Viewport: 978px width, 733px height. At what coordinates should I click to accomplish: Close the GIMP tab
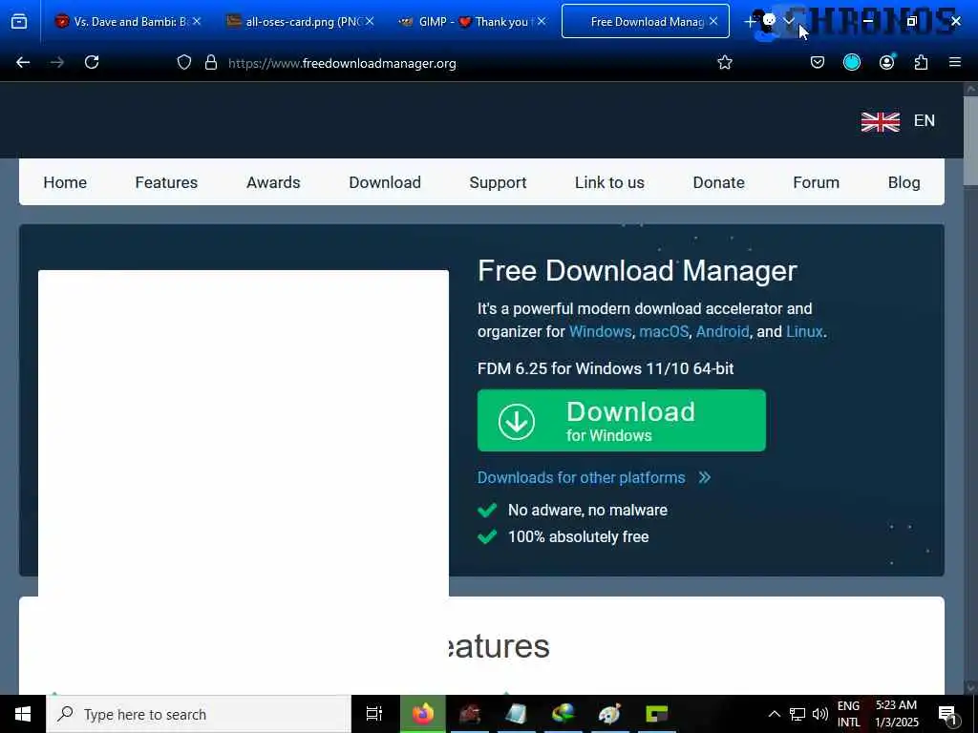coord(542,22)
